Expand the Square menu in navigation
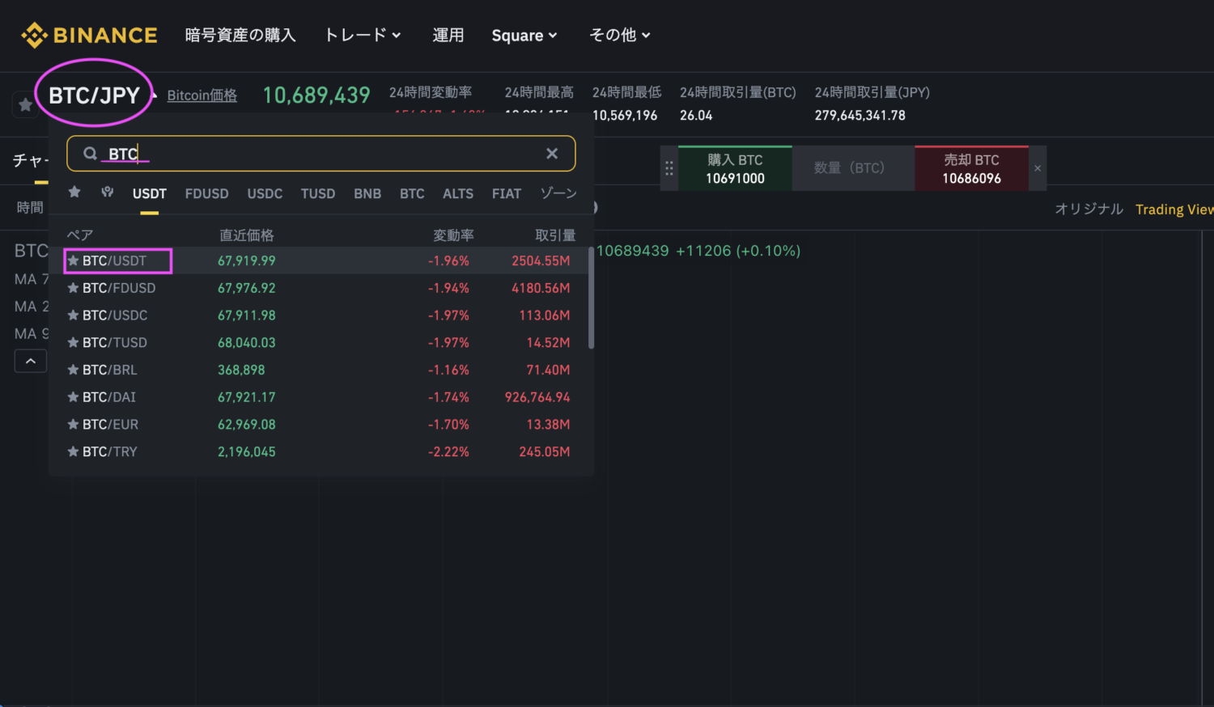The width and height of the screenshot is (1214, 707). (524, 36)
